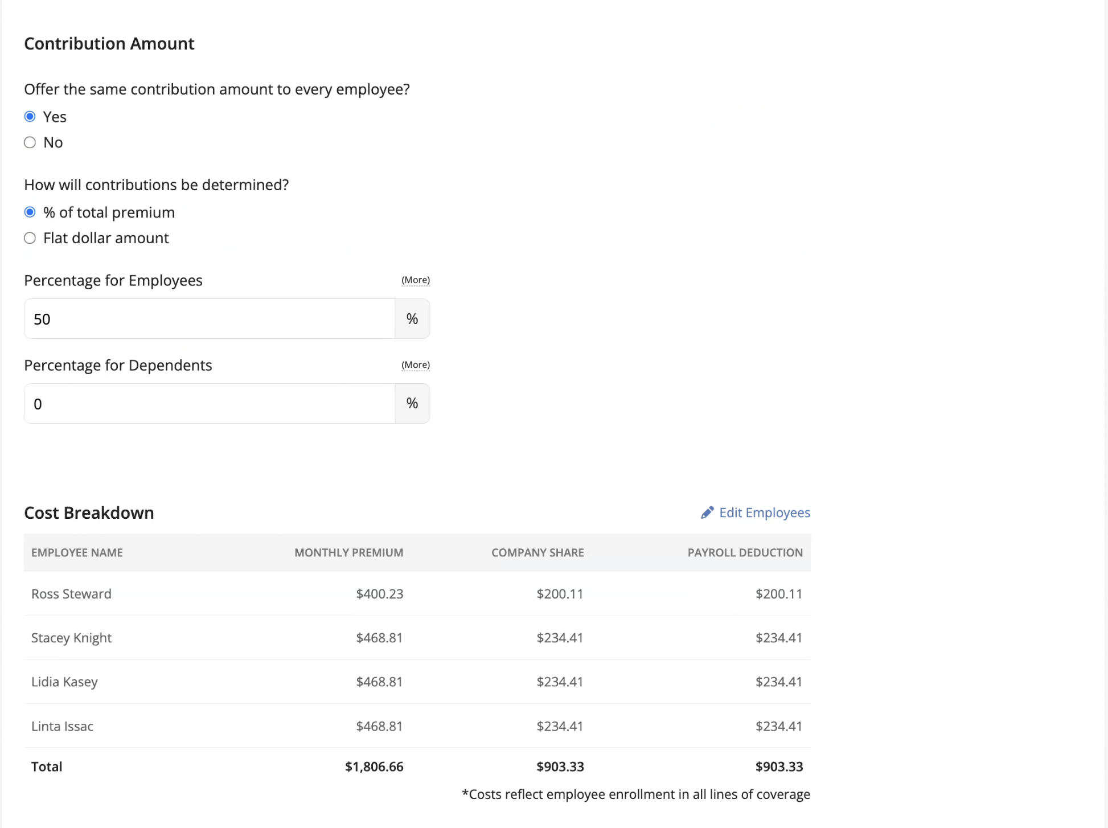
Task: Select employee name Ross Steward
Action: click(71, 594)
